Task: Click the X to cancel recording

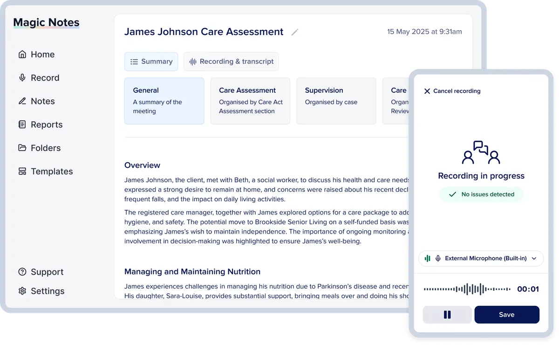Action: coord(427,91)
